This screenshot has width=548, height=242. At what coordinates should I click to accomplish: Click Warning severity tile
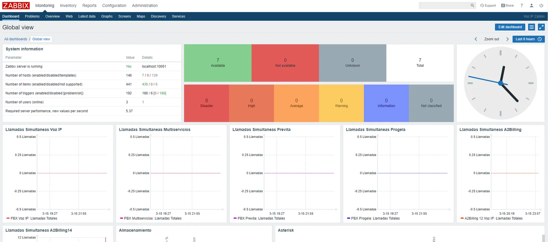[x=341, y=103]
